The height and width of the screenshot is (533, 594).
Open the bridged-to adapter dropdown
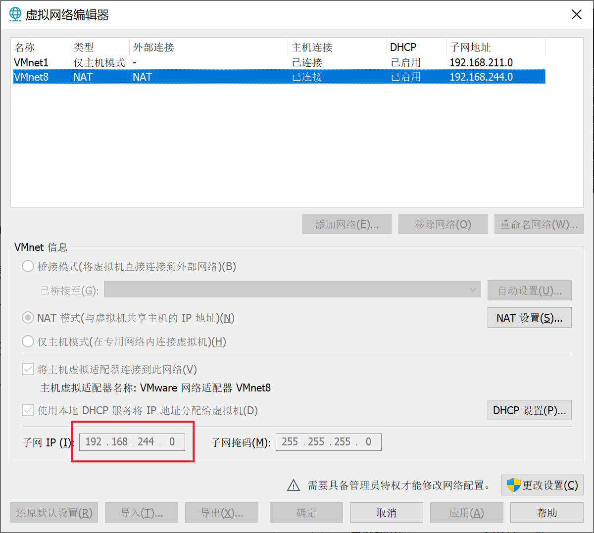pyautogui.click(x=292, y=290)
